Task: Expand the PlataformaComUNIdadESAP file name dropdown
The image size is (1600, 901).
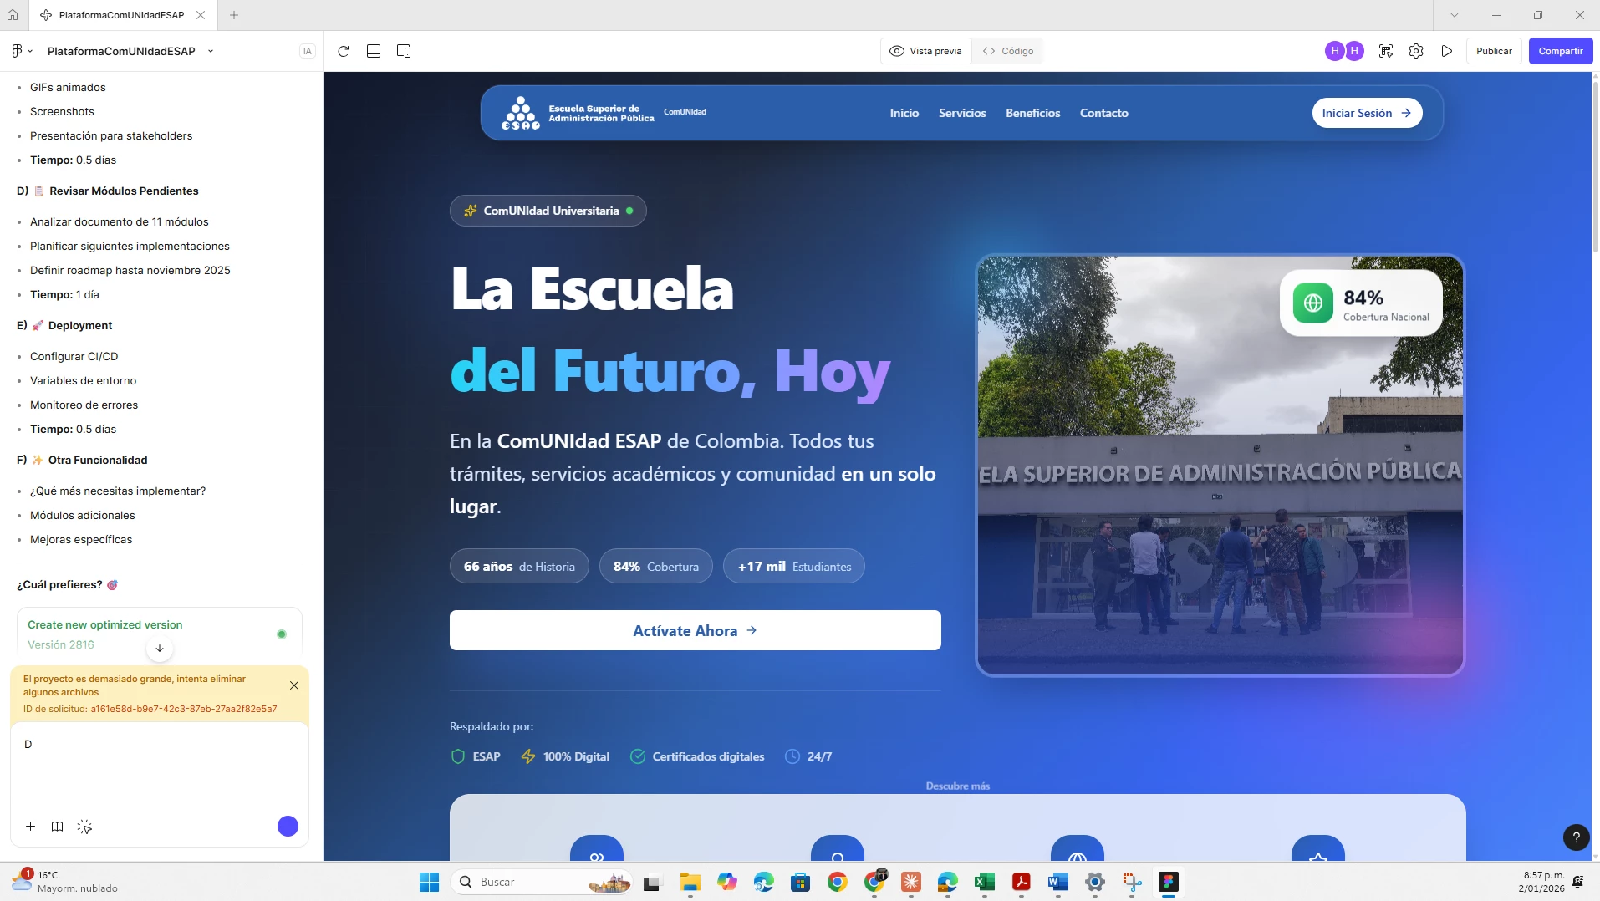Action: pyautogui.click(x=211, y=51)
